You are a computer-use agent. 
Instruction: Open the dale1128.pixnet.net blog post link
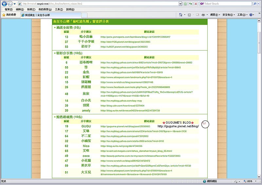tap(125, 42)
